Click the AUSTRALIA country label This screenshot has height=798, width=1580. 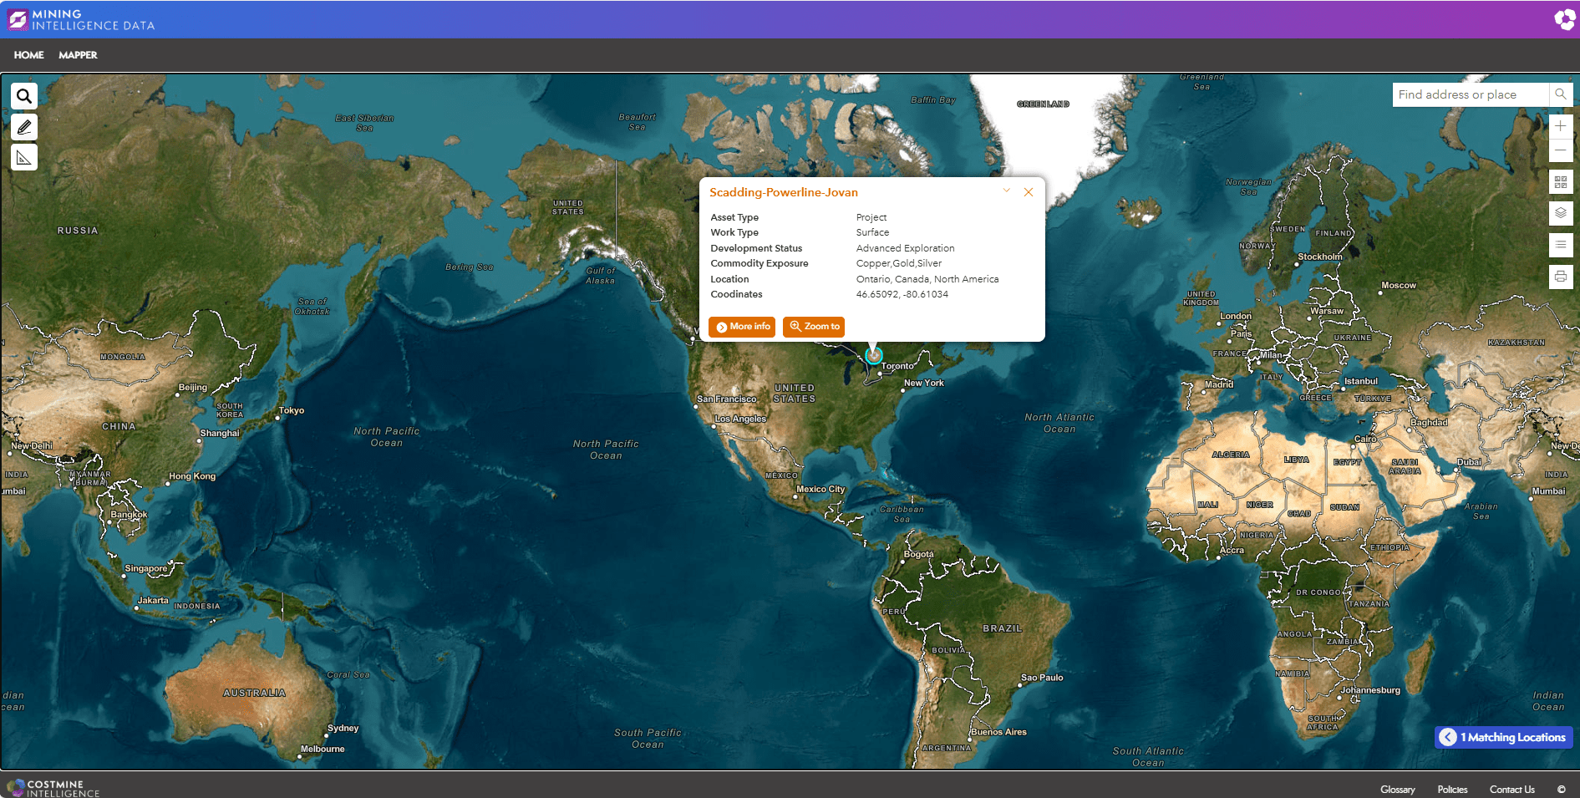pyautogui.click(x=255, y=693)
